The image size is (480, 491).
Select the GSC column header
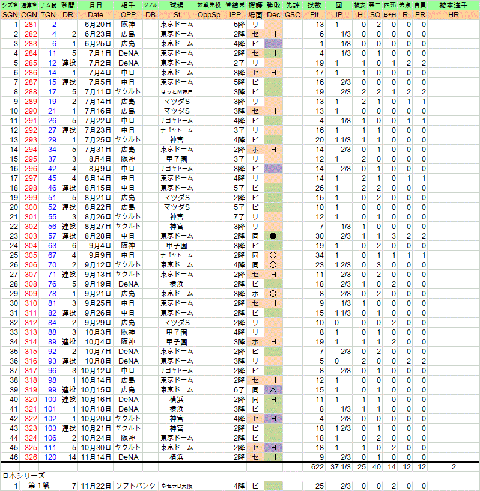coord(293,15)
